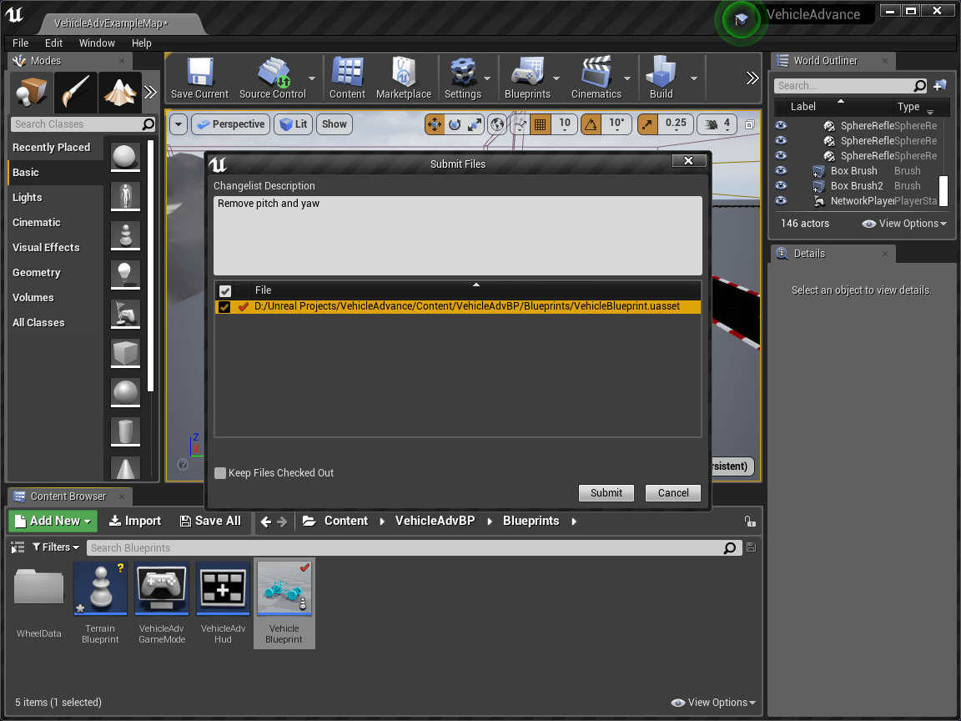The height and width of the screenshot is (721, 961).
Task: Click Save All in the Content Browser
Action: [211, 520]
